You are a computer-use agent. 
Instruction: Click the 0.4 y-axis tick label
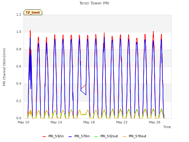[x=19, y=83]
